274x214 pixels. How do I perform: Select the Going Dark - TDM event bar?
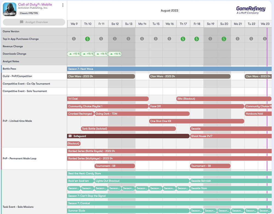tap(142, 114)
